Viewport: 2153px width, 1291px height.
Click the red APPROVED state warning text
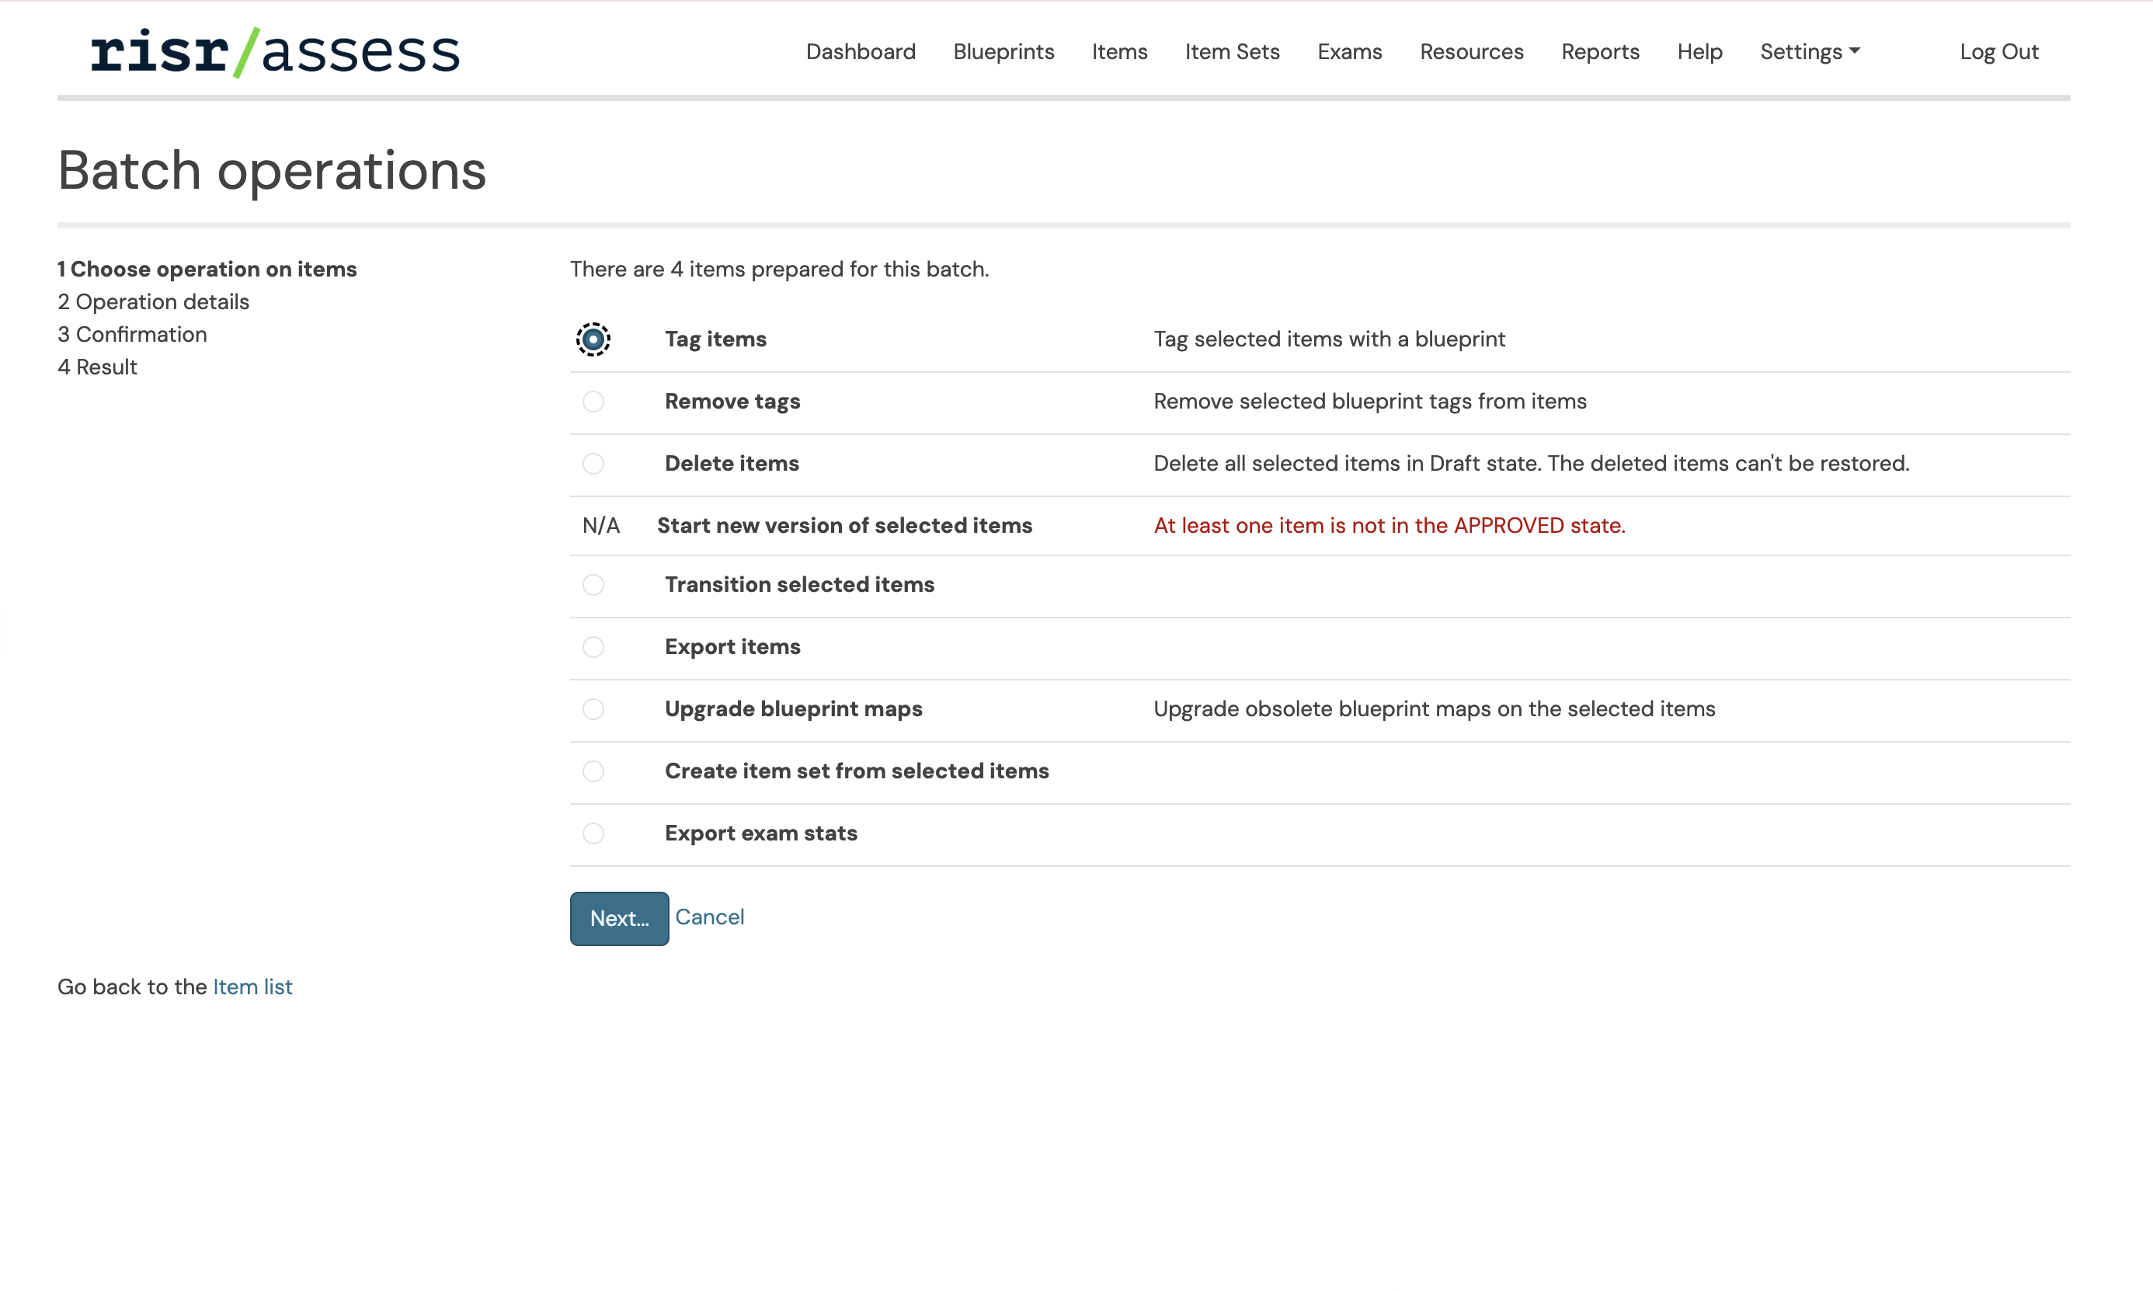(1390, 527)
